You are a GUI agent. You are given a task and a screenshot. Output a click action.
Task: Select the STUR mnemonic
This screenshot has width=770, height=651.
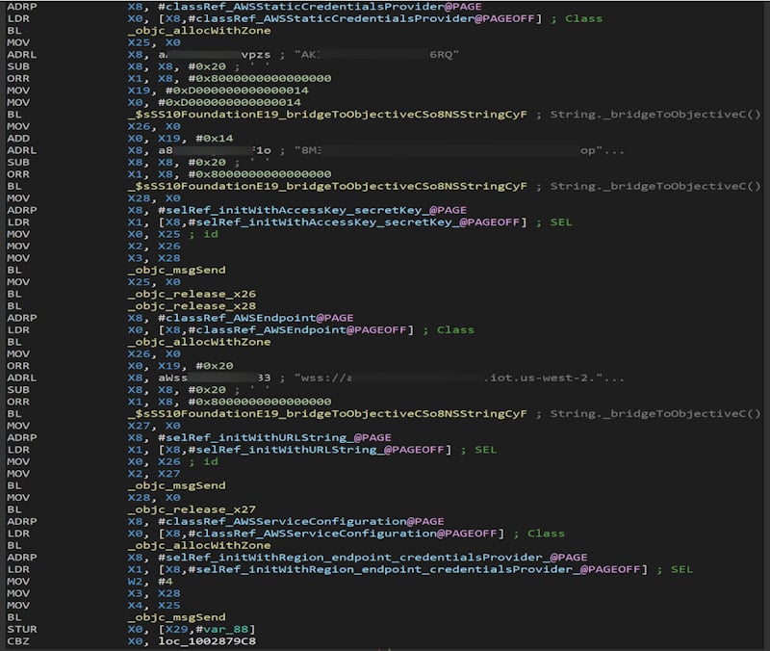coord(21,630)
